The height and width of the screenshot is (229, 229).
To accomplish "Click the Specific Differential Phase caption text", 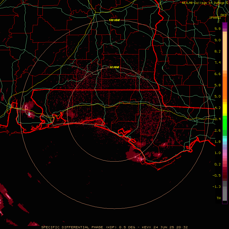I will [x=114, y=227].
